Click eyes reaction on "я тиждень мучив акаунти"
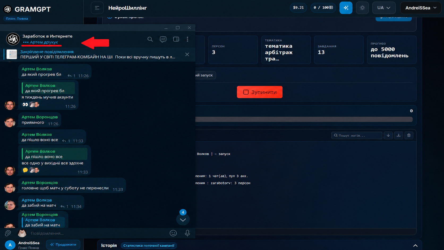Viewport: 444px width, 250px height. pyautogui.click(x=25, y=104)
